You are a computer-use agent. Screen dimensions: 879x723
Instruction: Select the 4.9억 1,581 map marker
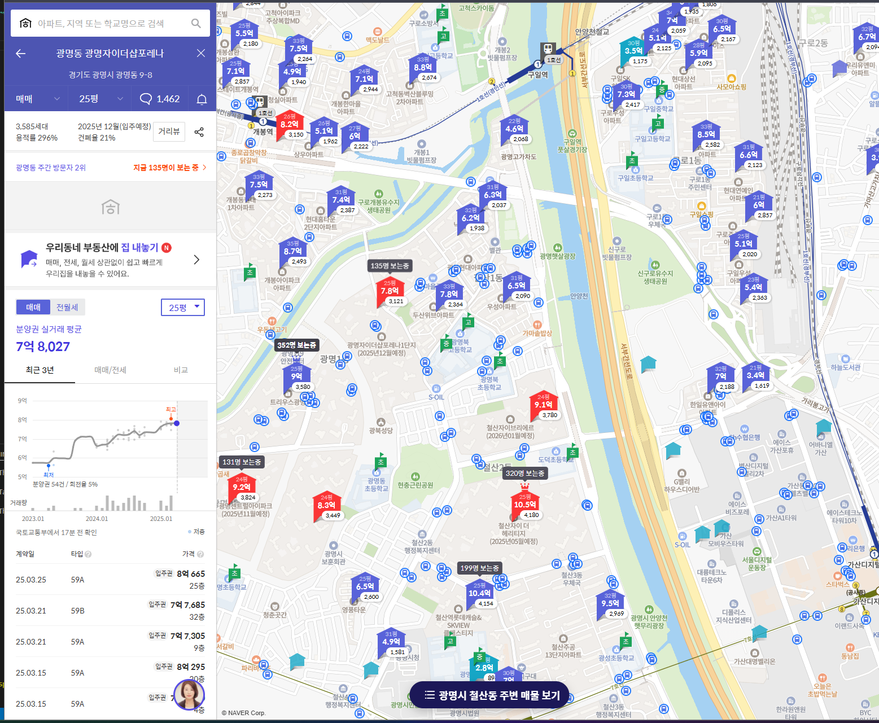(391, 642)
